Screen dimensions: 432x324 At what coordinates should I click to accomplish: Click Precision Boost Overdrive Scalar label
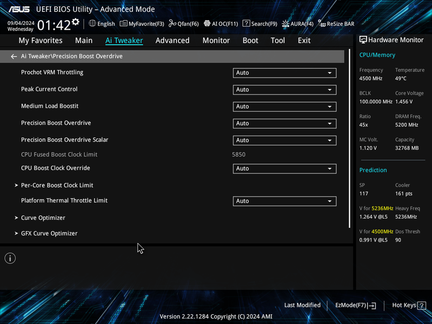(x=64, y=140)
